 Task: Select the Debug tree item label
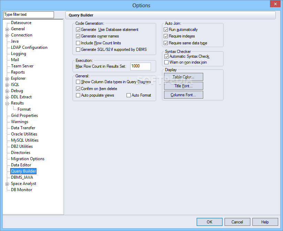click(17, 91)
